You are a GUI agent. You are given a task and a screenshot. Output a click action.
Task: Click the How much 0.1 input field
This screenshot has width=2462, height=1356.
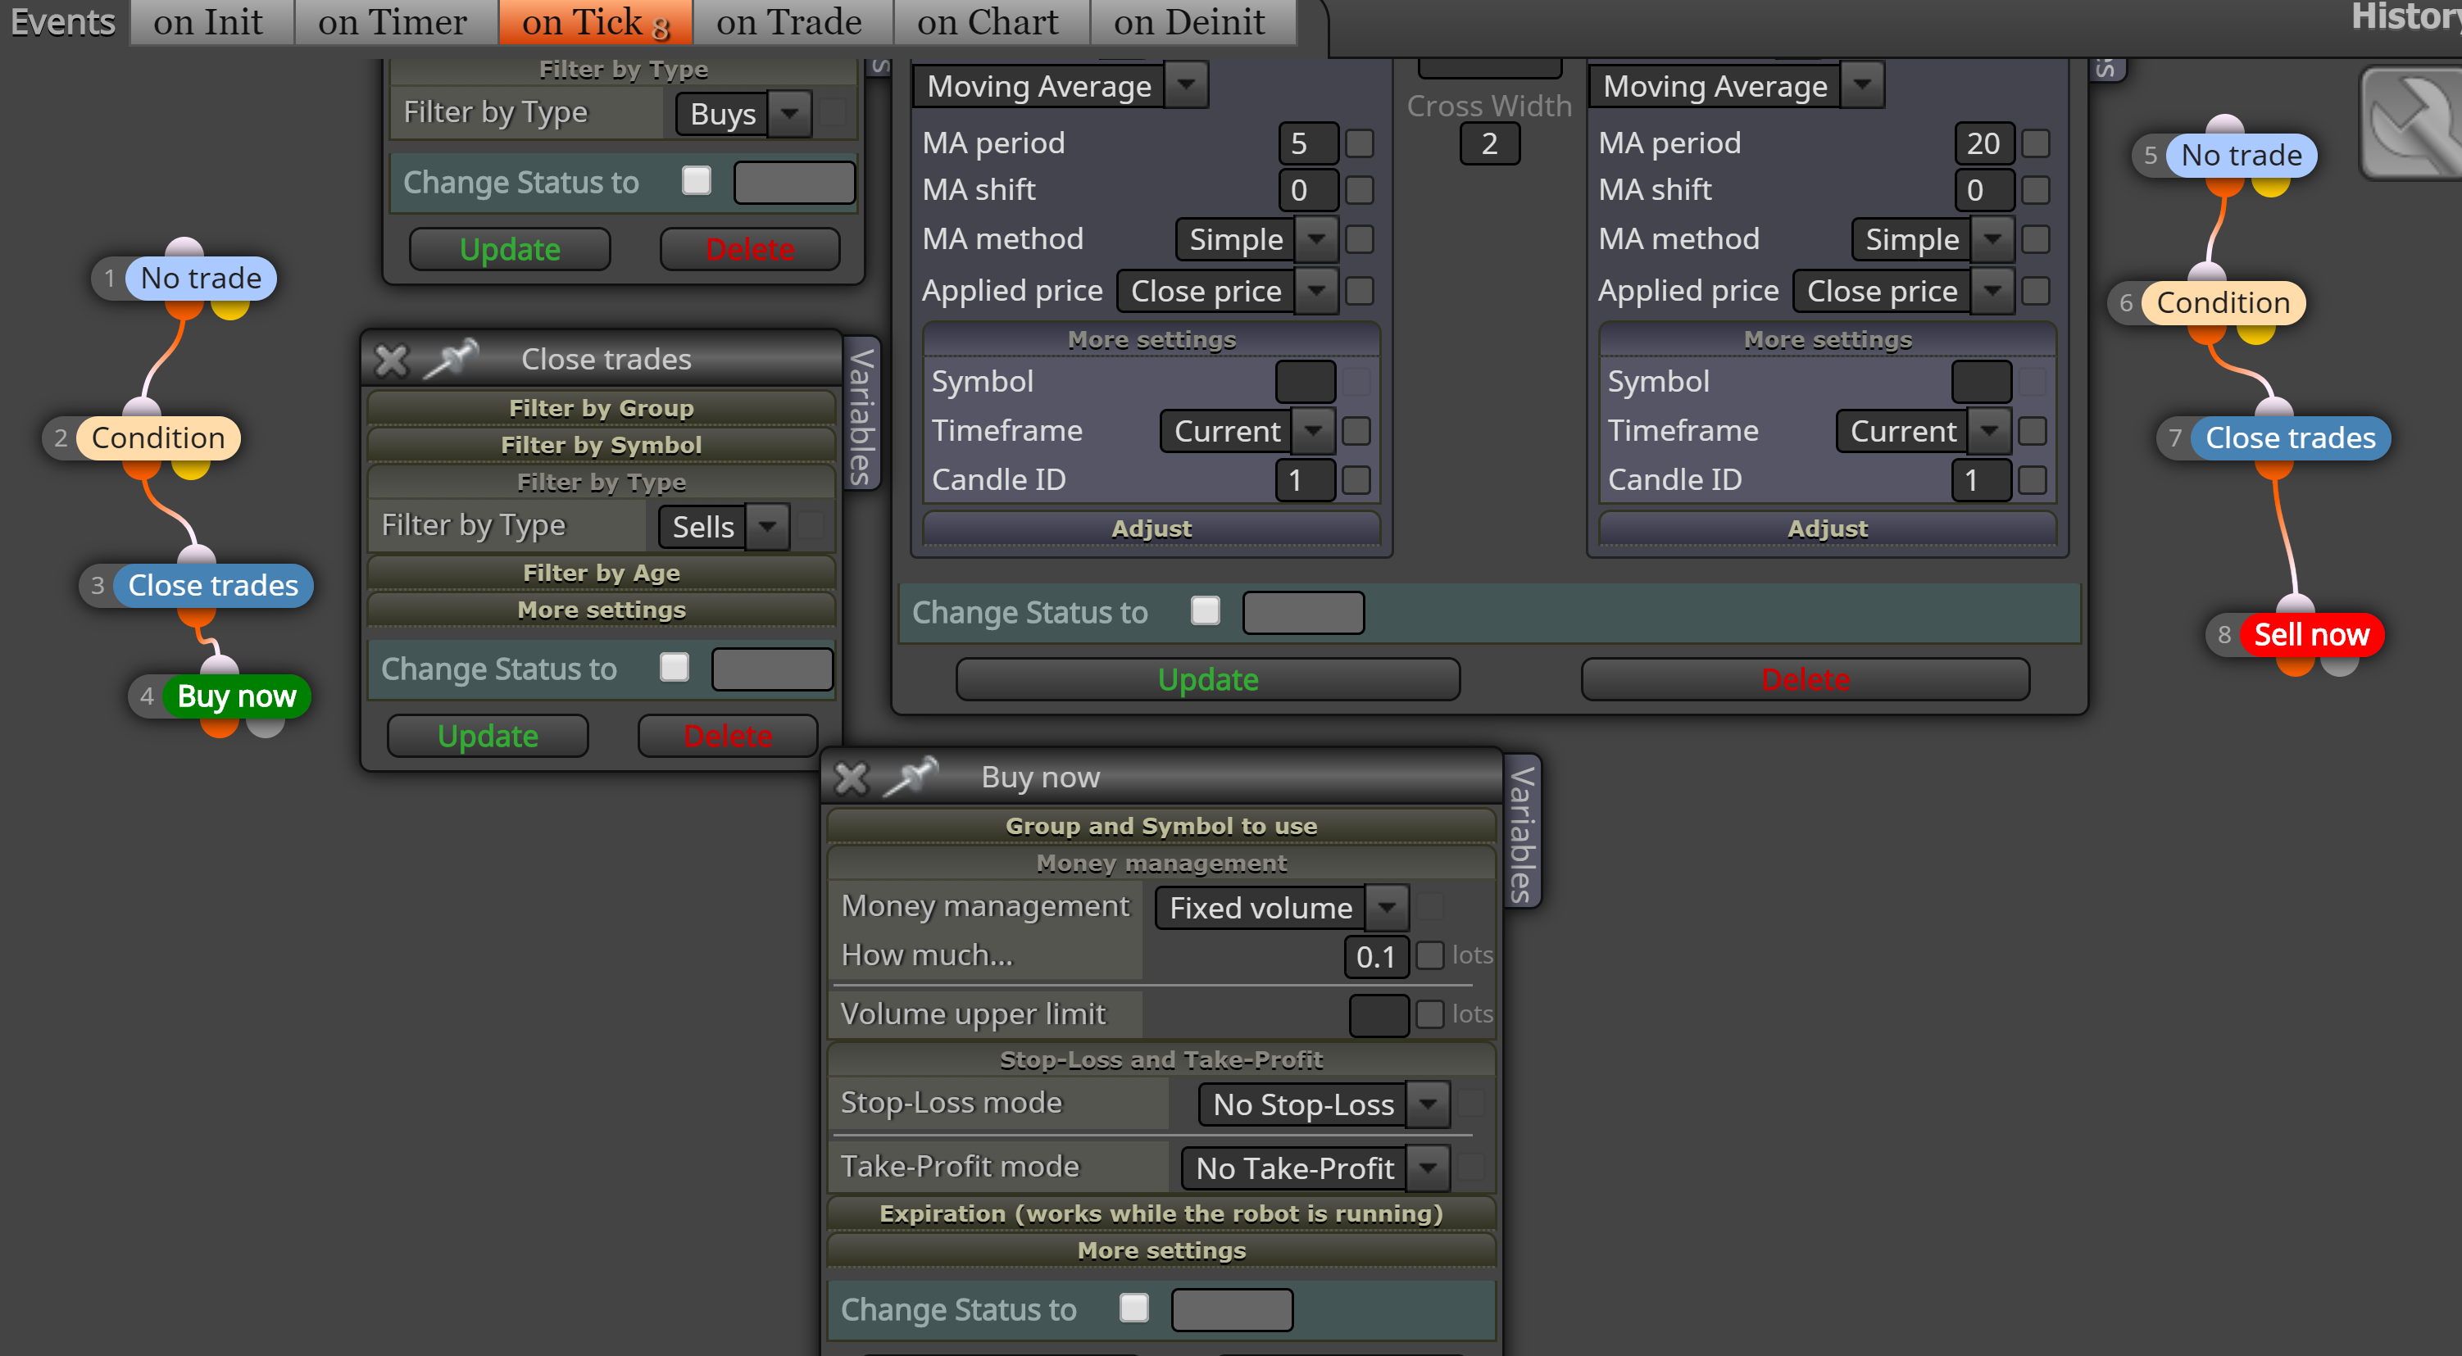[x=1376, y=956]
